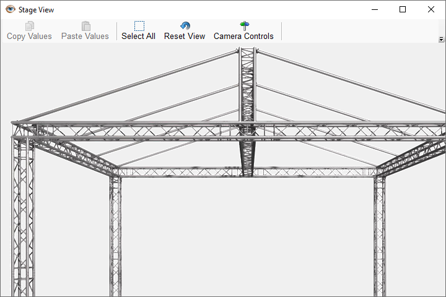
Task: Click the Stage View eye icon in title bar
Action: point(10,9)
